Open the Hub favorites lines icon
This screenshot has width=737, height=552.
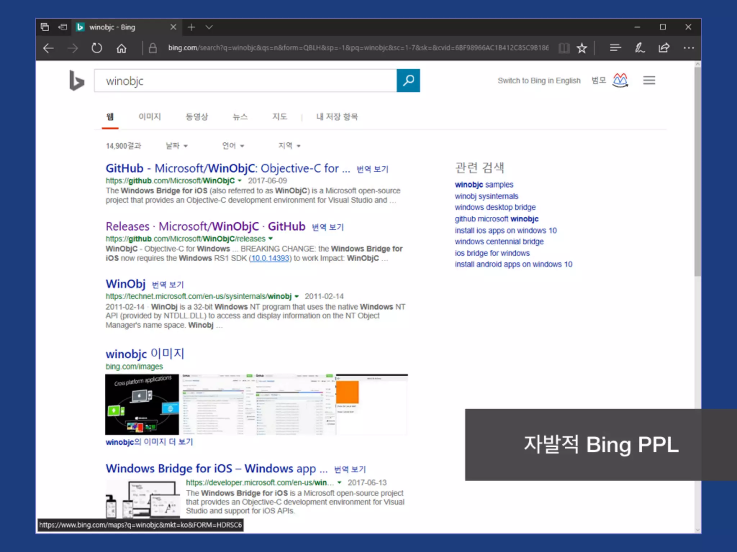pos(615,48)
